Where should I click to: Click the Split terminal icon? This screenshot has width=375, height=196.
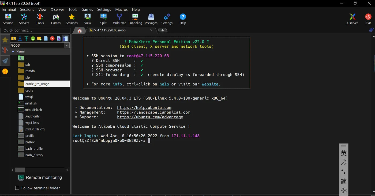click(x=103, y=19)
